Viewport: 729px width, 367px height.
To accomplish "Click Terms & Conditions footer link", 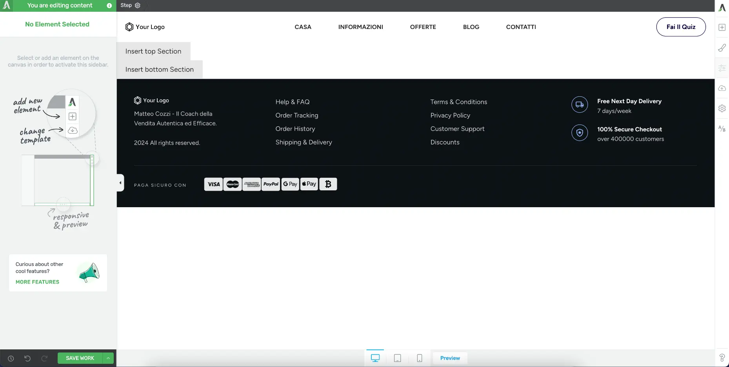I will click(459, 102).
